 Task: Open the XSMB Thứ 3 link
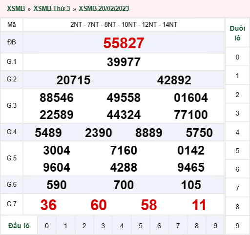[52, 8]
